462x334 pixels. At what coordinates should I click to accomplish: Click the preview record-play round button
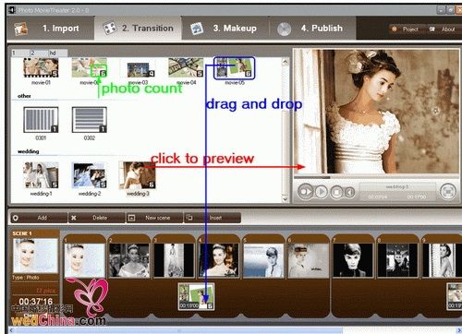coord(306,192)
